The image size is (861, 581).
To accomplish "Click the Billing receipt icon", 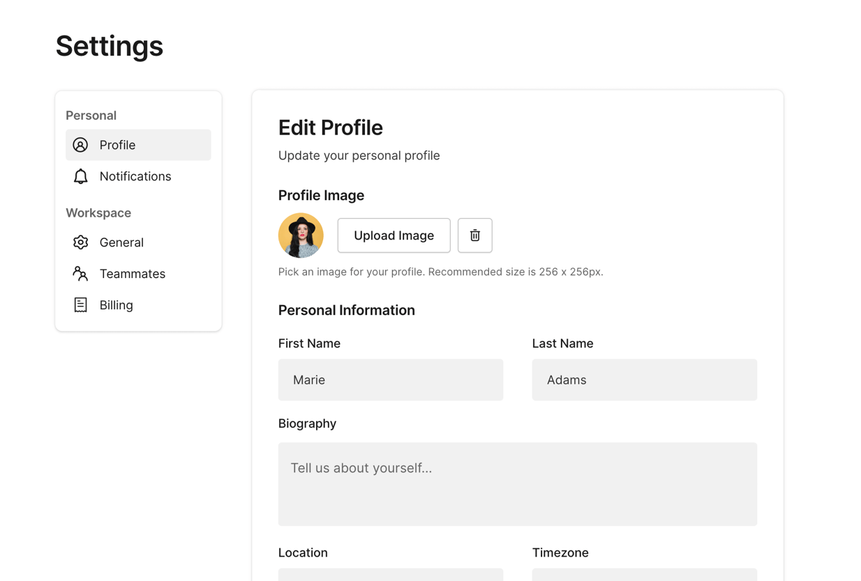I will 81,305.
